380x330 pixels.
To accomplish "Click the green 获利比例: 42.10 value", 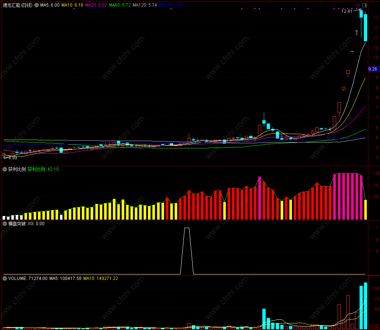I will [x=43, y=169].
